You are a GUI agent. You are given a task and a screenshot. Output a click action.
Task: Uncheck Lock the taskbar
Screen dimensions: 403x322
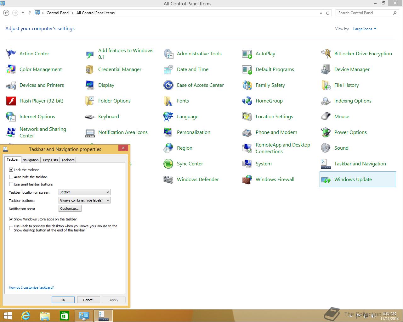click(x=11, y=170)
